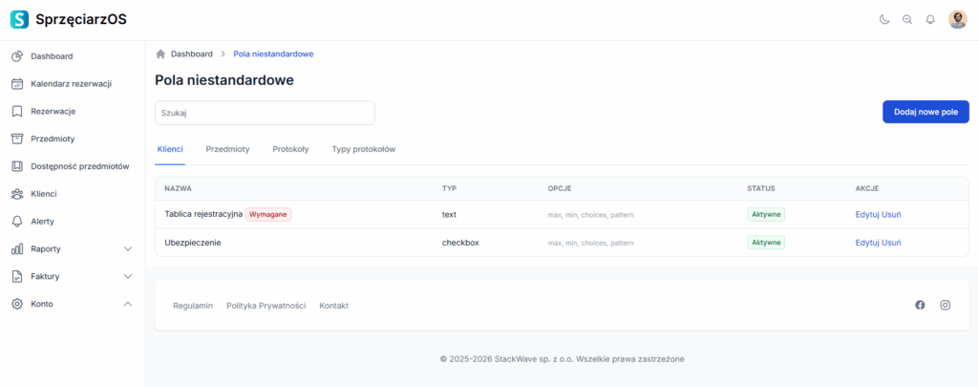The image size is (978, 387).
Task: Click the Rezerwacje bookmark icon
Action: point(17,112)
